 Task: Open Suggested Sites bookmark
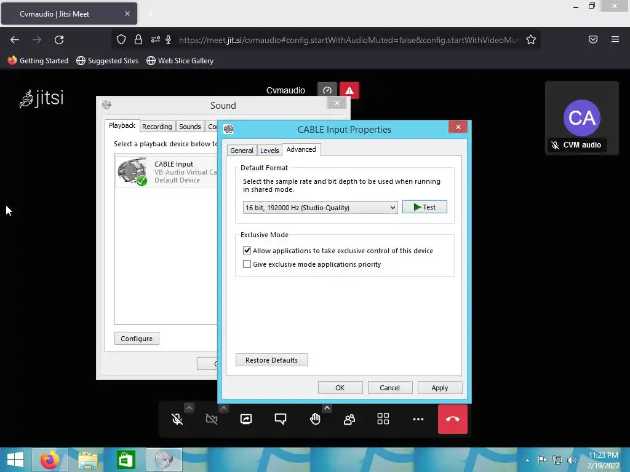click(x=107, y=61)
